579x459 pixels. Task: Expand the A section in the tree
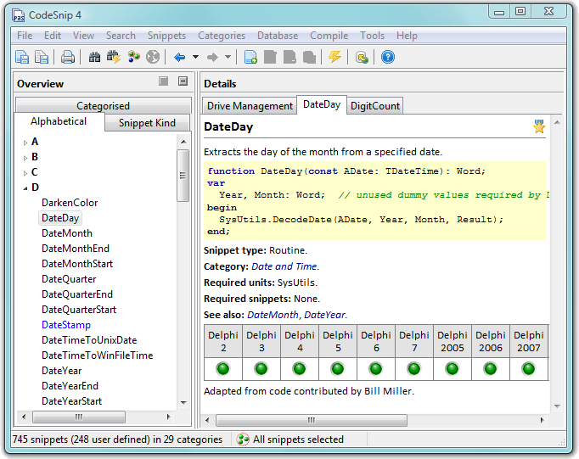click(x=25, y=142)
